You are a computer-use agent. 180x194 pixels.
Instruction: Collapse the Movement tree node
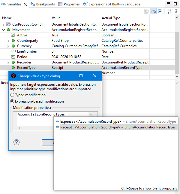pyautogui.click(x=4, y=30)
